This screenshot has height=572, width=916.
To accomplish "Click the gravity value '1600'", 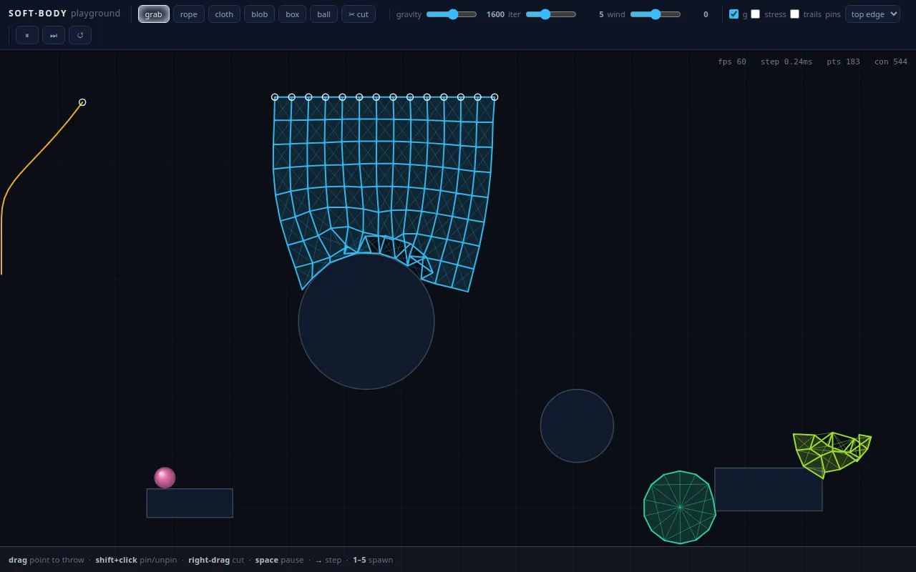I will (495, 14).
